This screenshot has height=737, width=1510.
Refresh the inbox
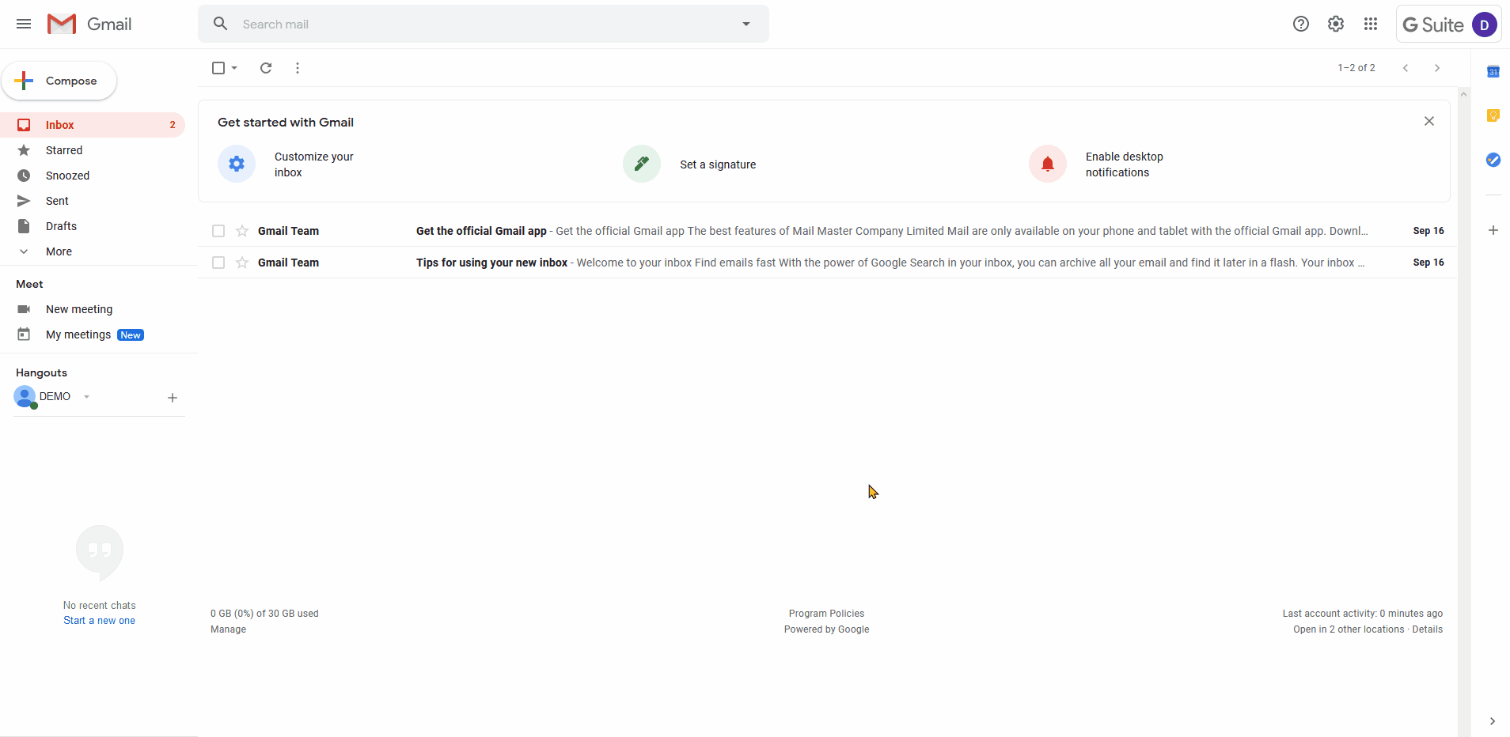point(266,68)
